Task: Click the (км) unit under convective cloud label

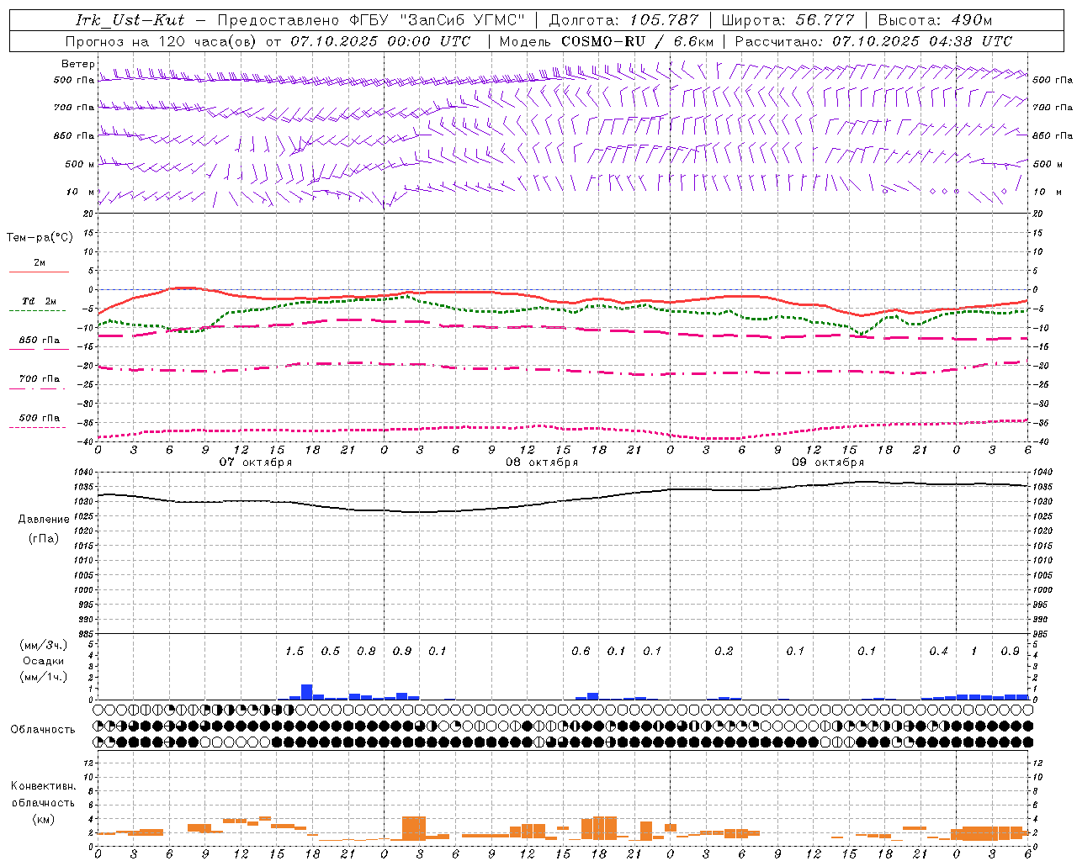Action: [x=43, y=818]
